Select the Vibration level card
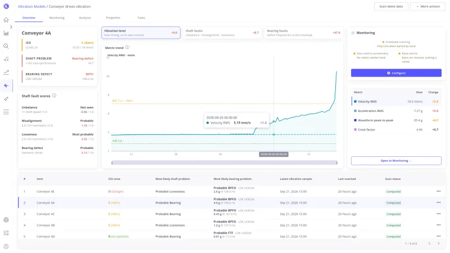 (x=141, y=33)
